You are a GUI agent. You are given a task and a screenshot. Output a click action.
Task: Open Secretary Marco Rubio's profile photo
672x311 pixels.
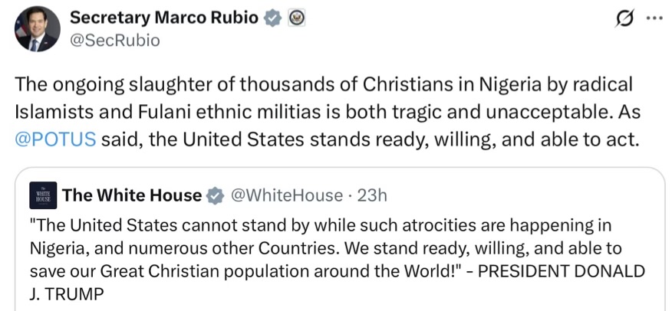tap(36, 29)
